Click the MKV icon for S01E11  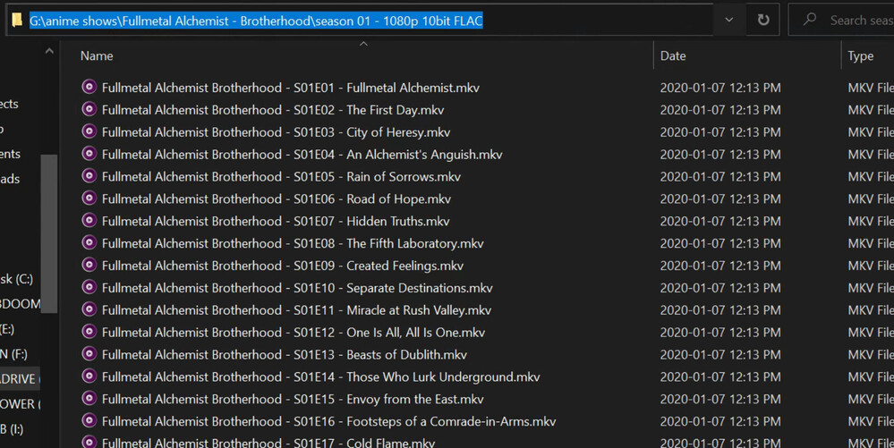point(89,309)
